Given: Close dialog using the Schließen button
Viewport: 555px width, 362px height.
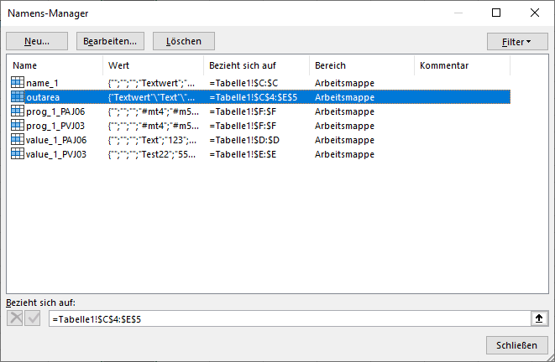Looking at the screenshot, I should pyautogui.click(x=517, y=345).
